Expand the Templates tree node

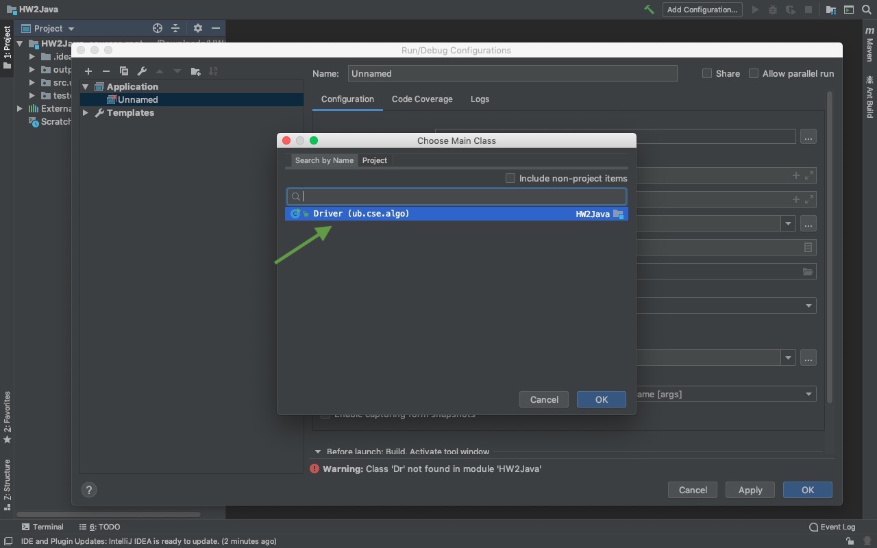click(86, 113)
